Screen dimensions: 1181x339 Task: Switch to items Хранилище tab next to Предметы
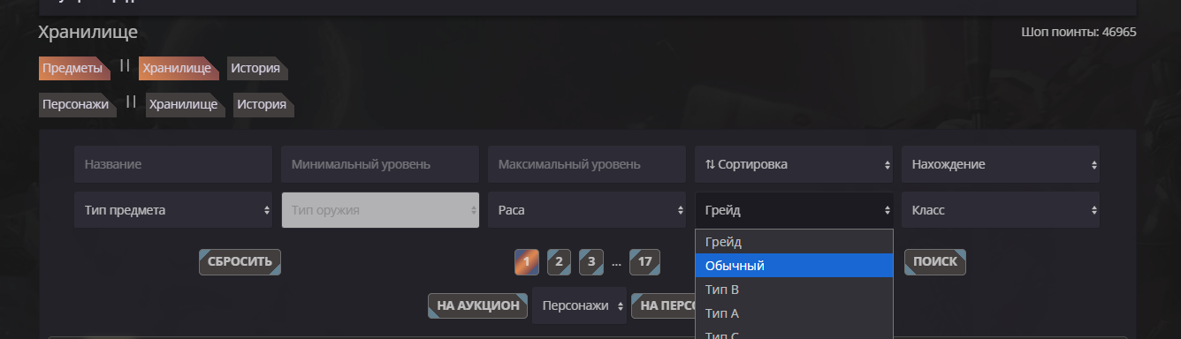pyautogui.click(x=178, y=68)
